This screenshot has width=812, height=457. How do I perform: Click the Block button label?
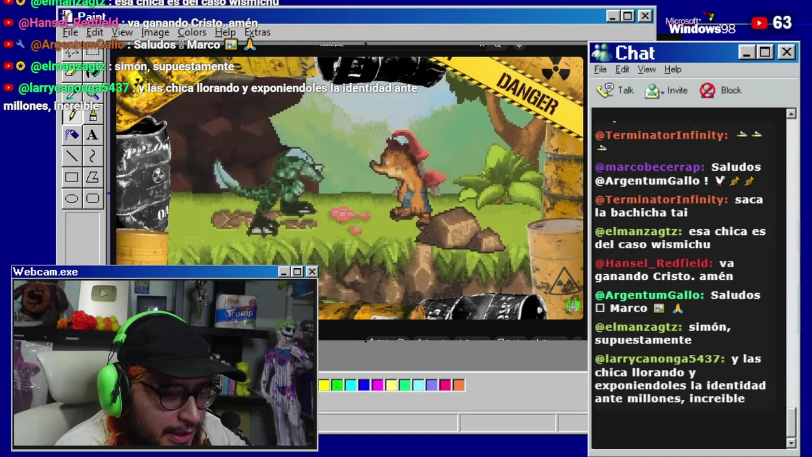pos(731,91)
